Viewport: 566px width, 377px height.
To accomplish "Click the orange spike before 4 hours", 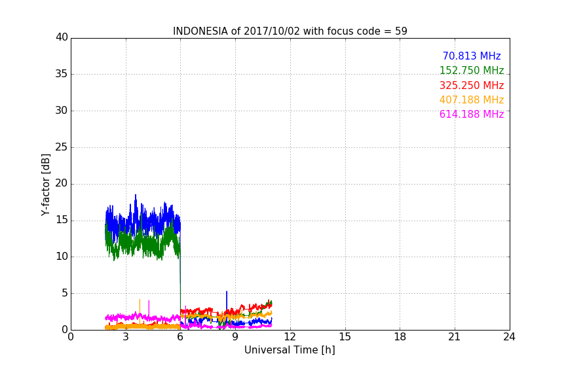I will coord(140,310).
